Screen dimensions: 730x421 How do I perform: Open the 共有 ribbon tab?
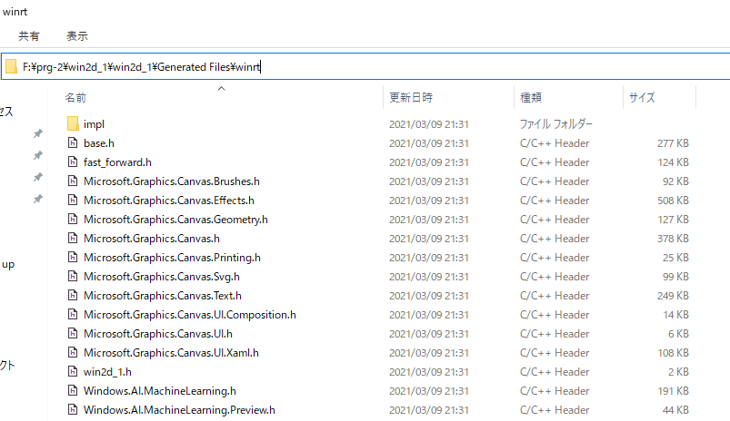point(29,35)
